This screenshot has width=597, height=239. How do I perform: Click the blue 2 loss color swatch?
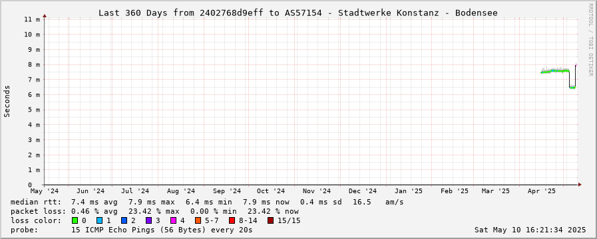pos(124,220)
